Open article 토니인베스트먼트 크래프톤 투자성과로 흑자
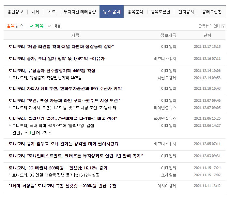This screenshot has width=229, height=198. (76, 156)
